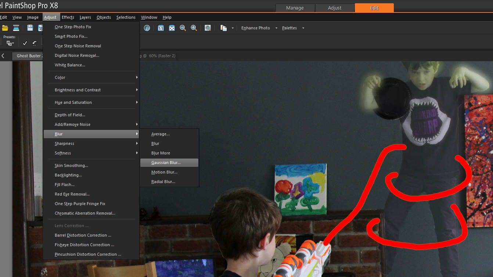Viewport: 493px width, 277px height.
Task: Click the Ghost Buster document tab
Action: (29, 56)
